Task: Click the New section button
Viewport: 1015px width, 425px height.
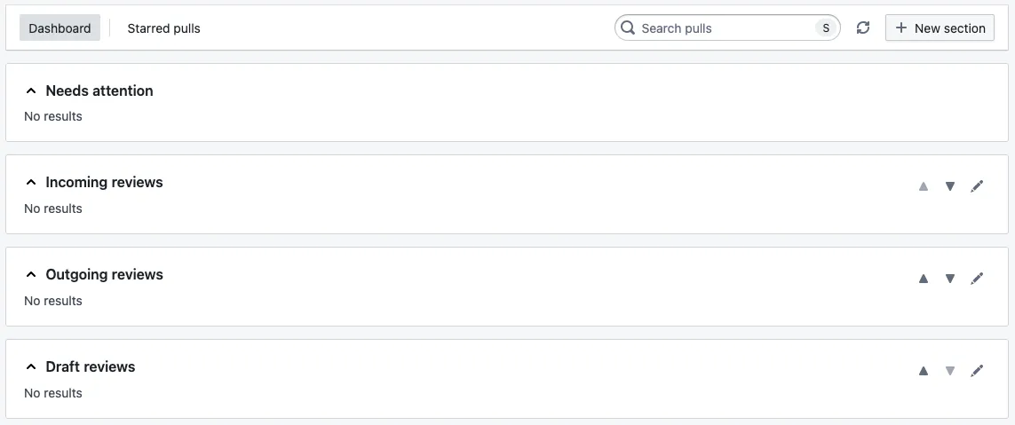Action: (940, 28)
